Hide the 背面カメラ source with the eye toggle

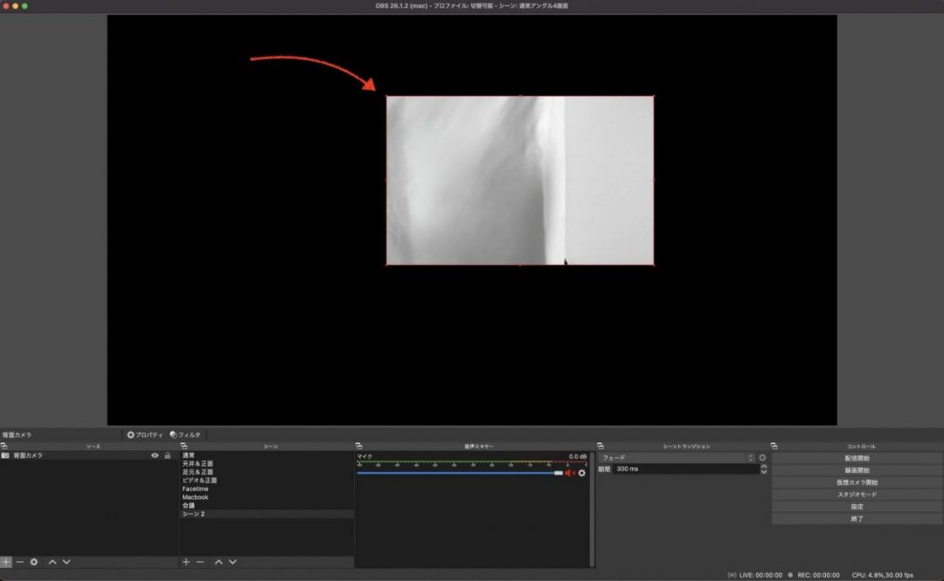(155, 455)
